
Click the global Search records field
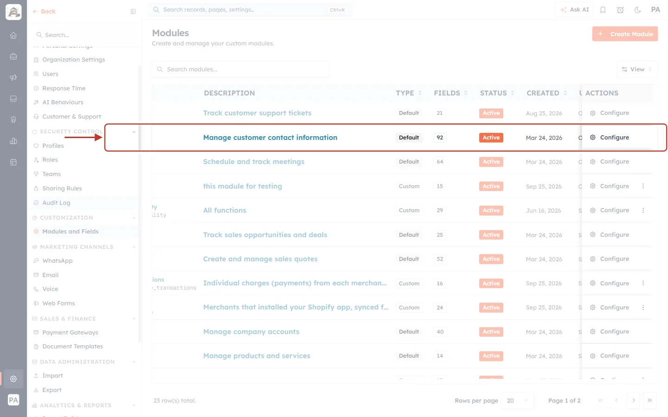250,10
